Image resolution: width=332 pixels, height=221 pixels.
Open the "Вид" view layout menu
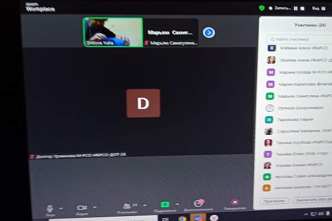point(319,8)
